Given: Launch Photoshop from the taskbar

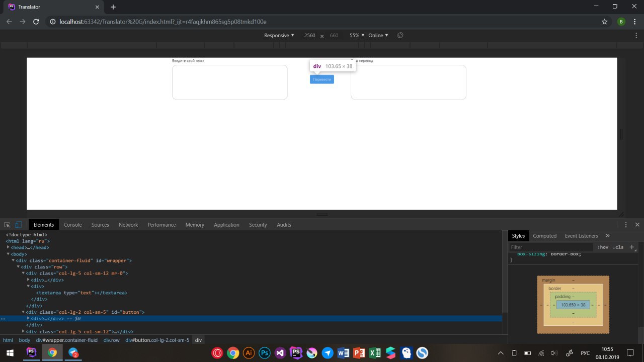Looking at the screenshot, I should [x=264, y=353].
